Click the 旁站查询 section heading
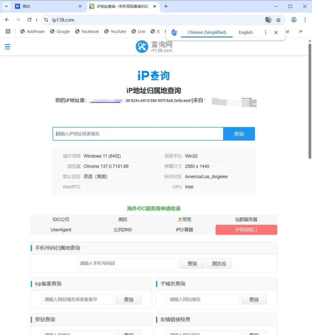This screenshot has height=335, width=312. click(45, 319)
